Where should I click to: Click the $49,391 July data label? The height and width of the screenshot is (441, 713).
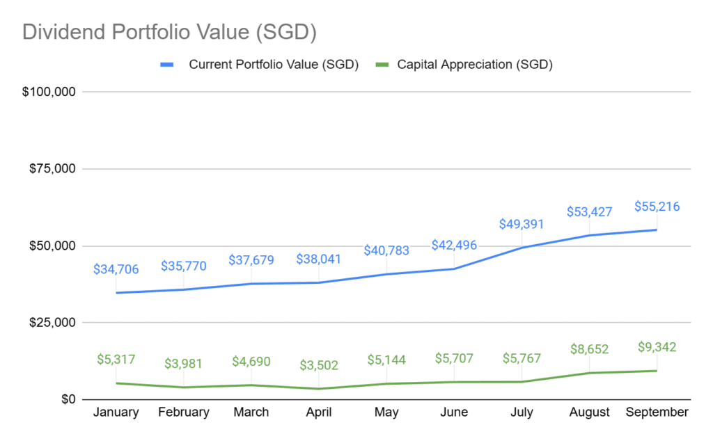(522, 224)
